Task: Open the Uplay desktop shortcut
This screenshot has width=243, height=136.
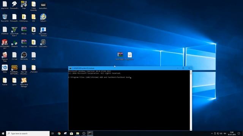Action: (x=5, y=69)
